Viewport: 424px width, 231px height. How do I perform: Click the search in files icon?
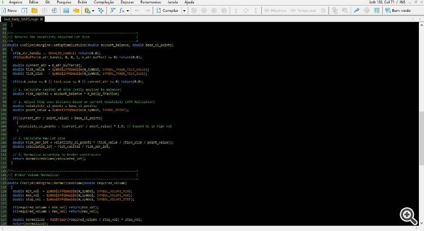pyautogui.click(x=345, y=11)
